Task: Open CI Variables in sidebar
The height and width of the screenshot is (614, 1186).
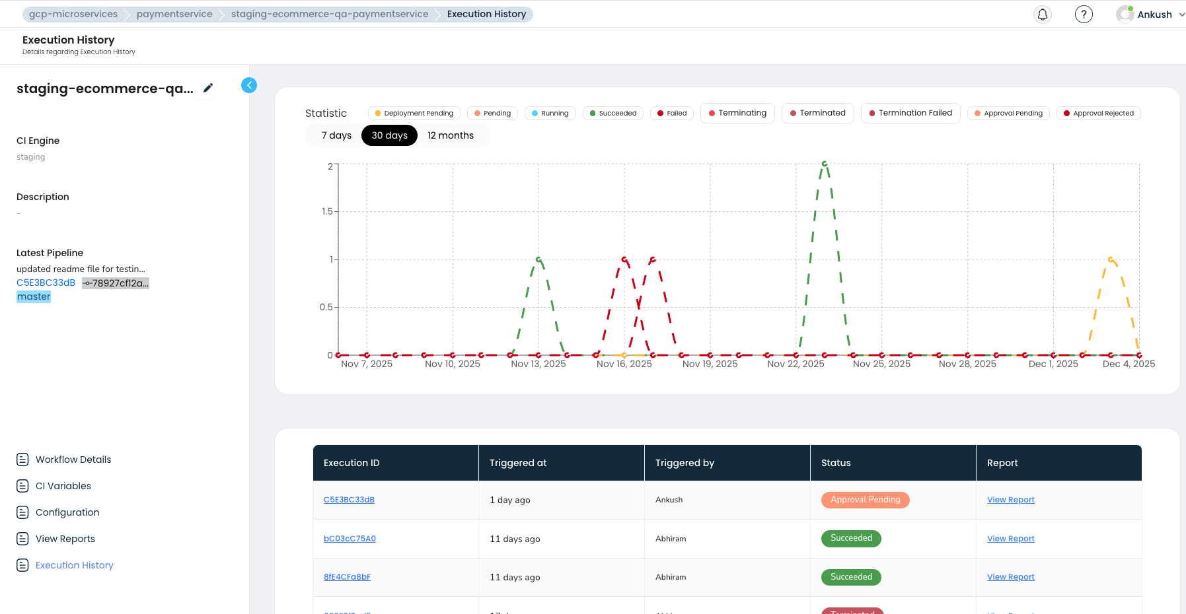Action: click(x=63, y=486)
